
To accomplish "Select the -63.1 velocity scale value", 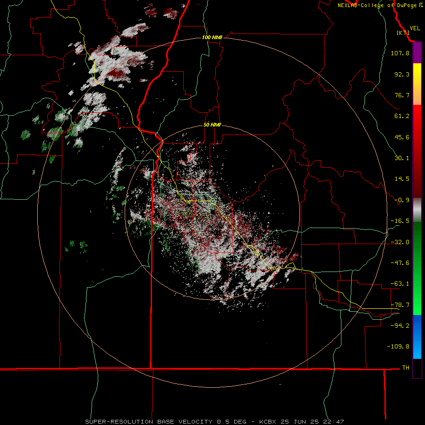I will [400, 284].
